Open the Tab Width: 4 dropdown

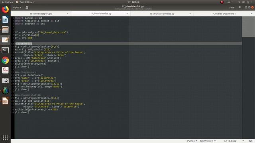pyautogui.click(x=208, y=141)
